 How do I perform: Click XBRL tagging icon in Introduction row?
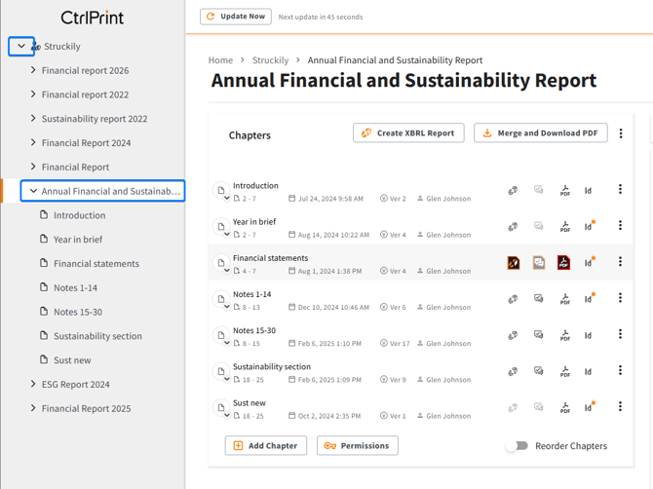(513, 191)
